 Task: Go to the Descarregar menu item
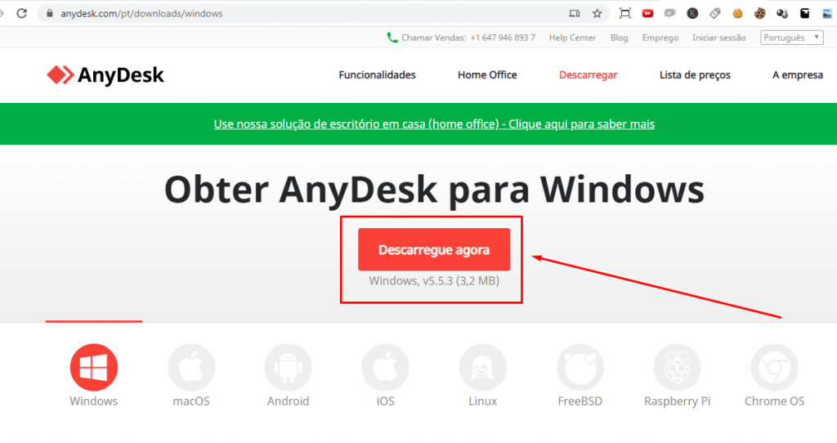[589, 75]
